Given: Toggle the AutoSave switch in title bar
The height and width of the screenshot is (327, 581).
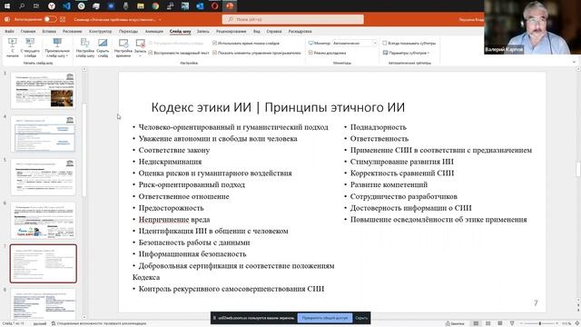Looking at the screenshot, I should coord(51,19).
